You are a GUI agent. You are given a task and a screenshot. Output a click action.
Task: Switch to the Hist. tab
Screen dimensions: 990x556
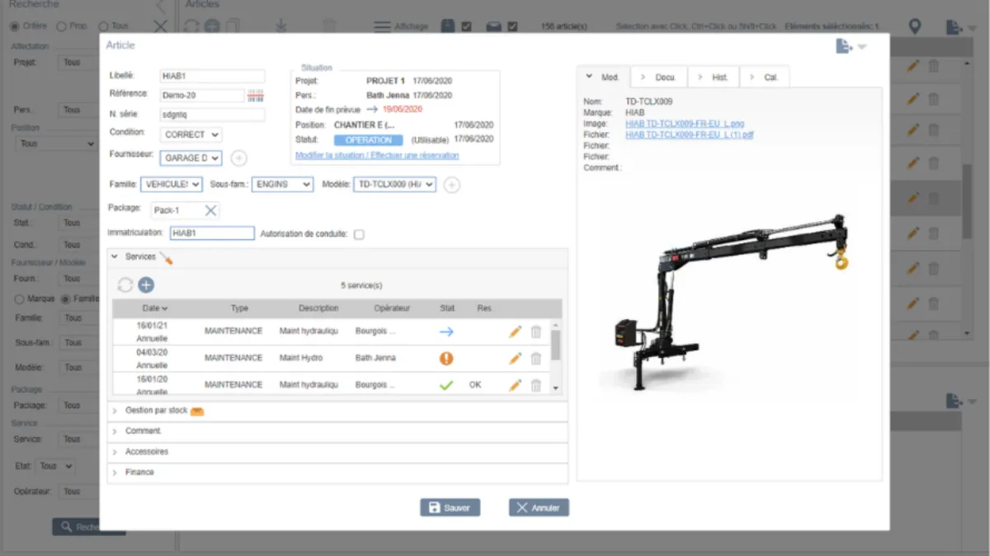click(x=714, y=78)
